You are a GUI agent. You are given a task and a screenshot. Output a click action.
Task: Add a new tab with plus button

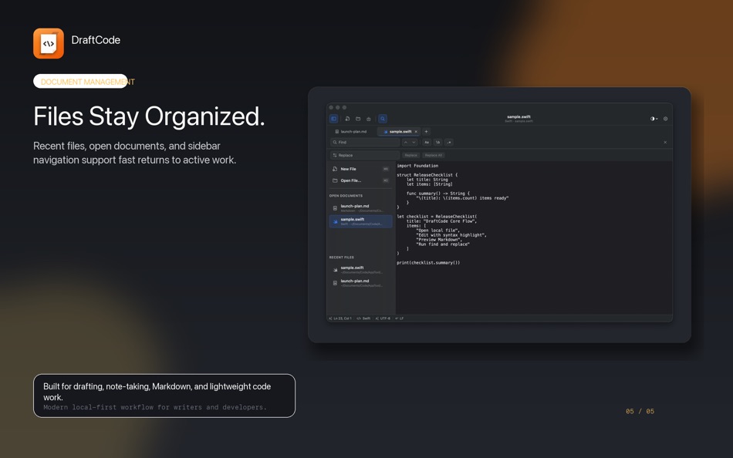426,132
